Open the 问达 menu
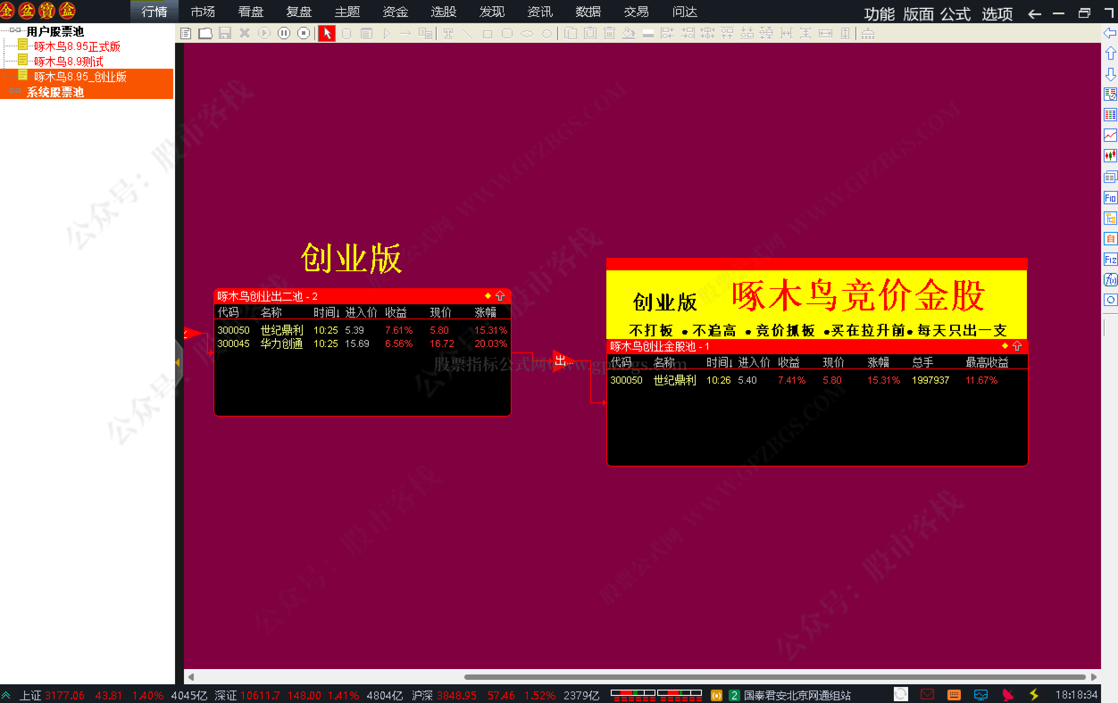The image size is (1118, 703). [x=685, y=12]
